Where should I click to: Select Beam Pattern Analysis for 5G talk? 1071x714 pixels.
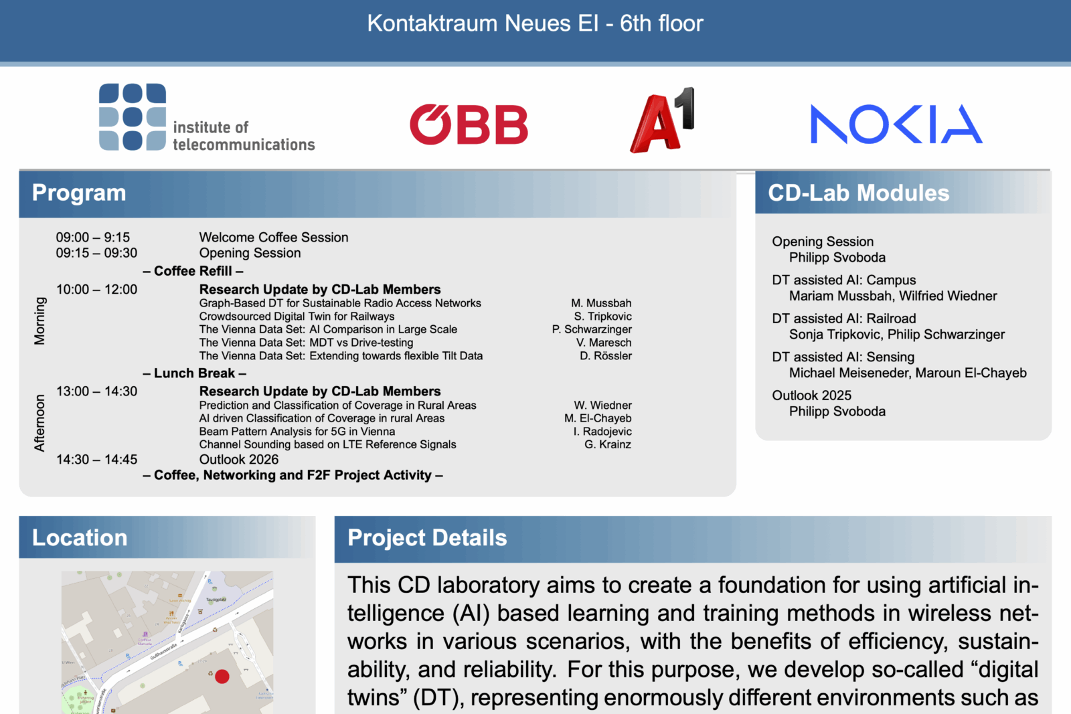(x=297, y=432)
